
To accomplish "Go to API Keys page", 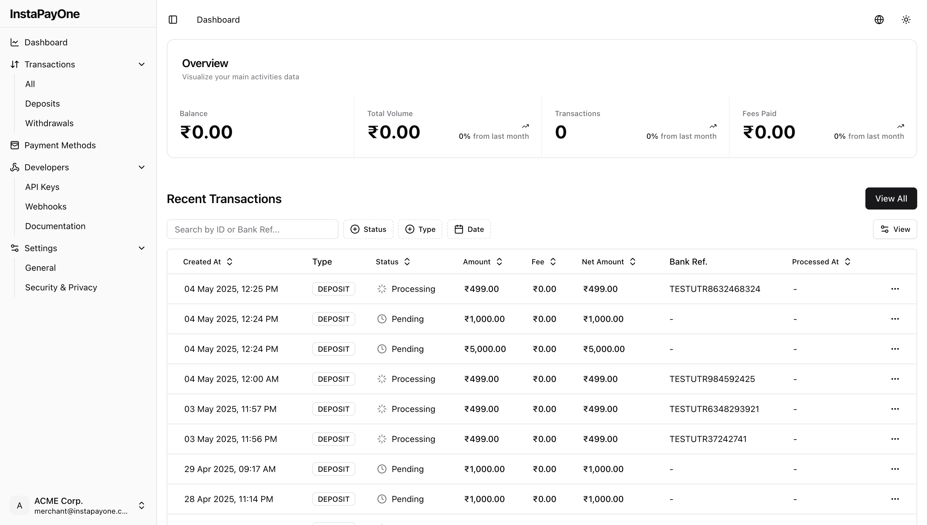I will tap(42, 187).
